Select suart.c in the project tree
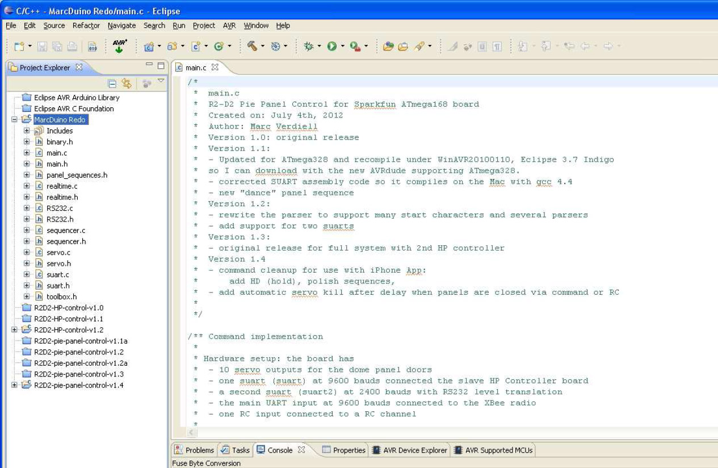Viewport: 718px width, 468px height. coord(56,274)
